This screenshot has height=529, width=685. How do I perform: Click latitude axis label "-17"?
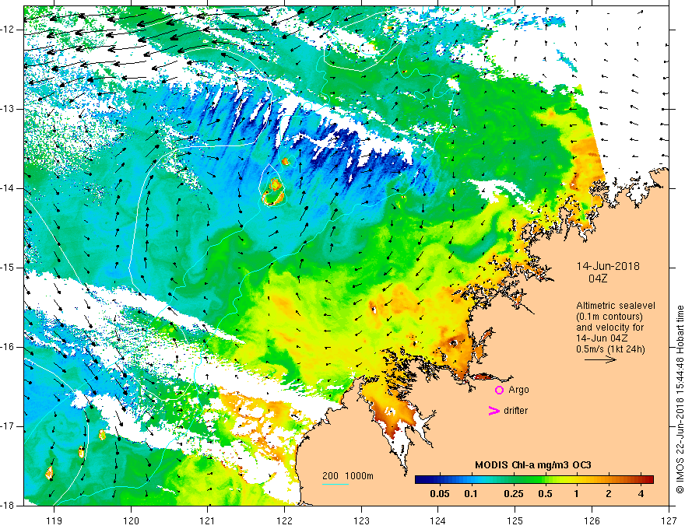9,426
